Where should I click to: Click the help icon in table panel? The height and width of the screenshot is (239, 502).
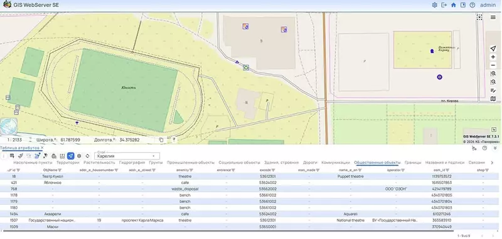[484, 148]
